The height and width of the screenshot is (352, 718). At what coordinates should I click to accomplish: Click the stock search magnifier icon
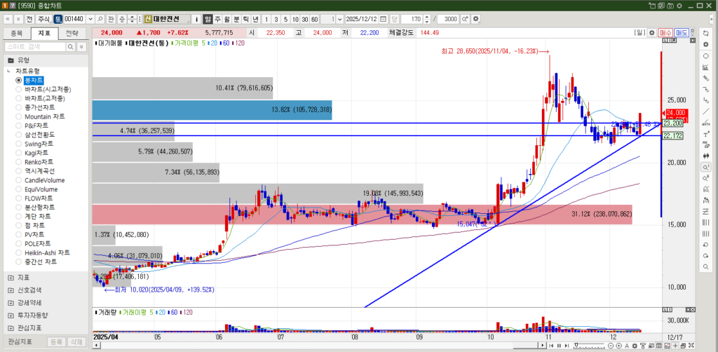point(100,19)
